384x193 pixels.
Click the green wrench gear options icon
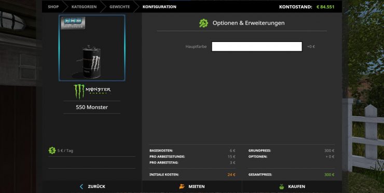pos(203,23)
